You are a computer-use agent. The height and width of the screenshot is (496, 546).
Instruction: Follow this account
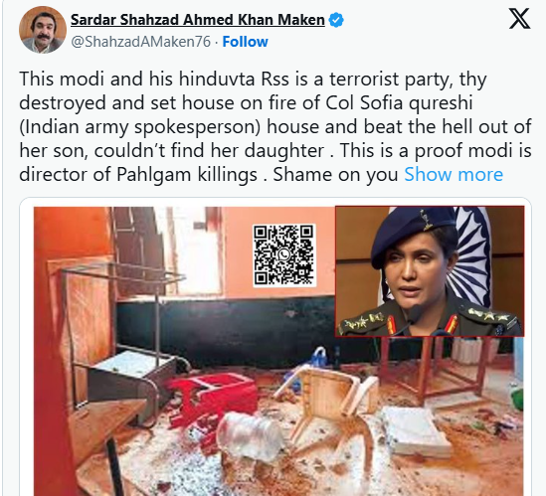pyautogui.click(x=245, y=42)
